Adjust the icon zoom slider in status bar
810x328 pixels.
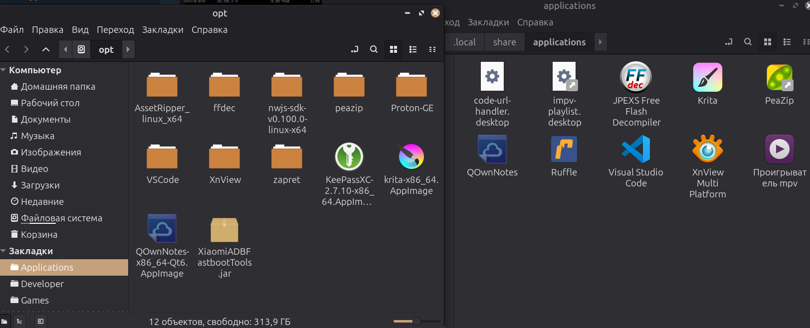tap(416, 322)
